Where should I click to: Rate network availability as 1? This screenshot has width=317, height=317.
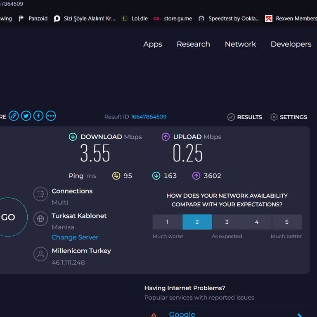[168, 222]
